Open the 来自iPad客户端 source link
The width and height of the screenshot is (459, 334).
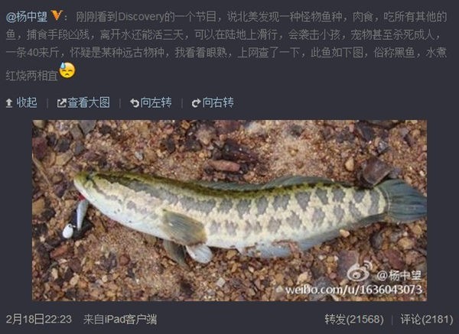coord(120,319)
